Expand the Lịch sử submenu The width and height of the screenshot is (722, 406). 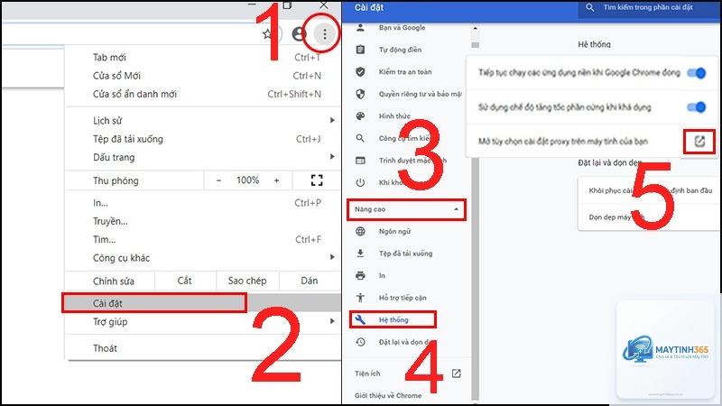(332, 120)
